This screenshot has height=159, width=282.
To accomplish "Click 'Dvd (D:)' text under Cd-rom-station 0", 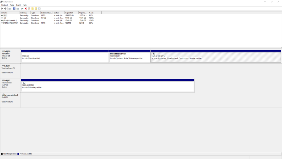I will 5,97.
